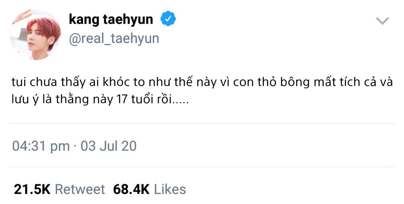
Task: Click the divider line below the timestamp
Action: 202,167
